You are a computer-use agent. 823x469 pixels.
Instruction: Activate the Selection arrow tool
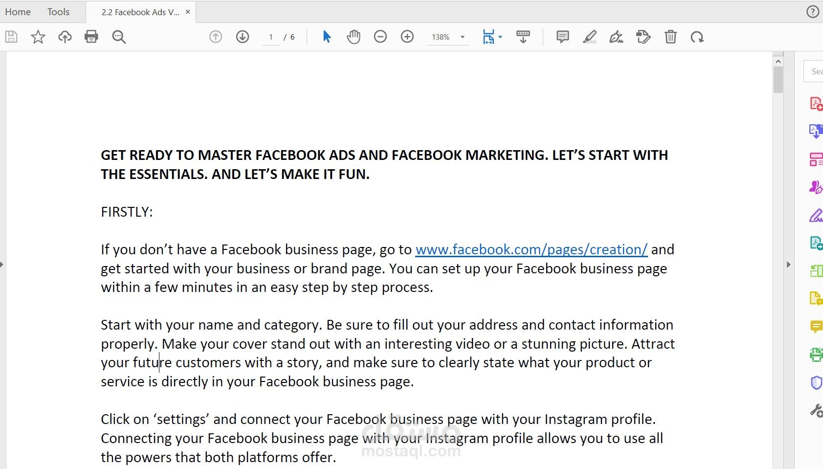[327, 37]
